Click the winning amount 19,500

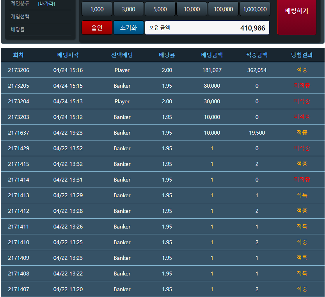coord(257,133)
